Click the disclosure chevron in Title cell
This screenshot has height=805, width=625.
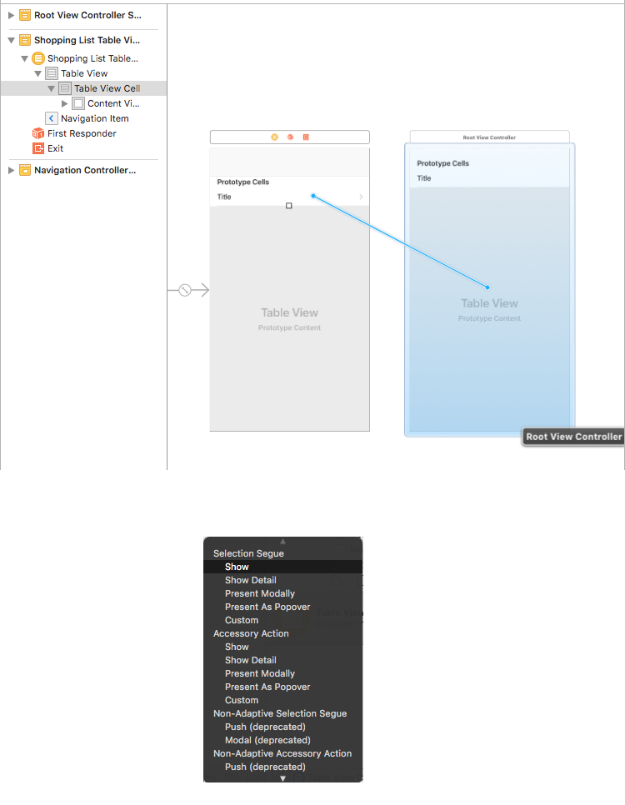point(361,197)
